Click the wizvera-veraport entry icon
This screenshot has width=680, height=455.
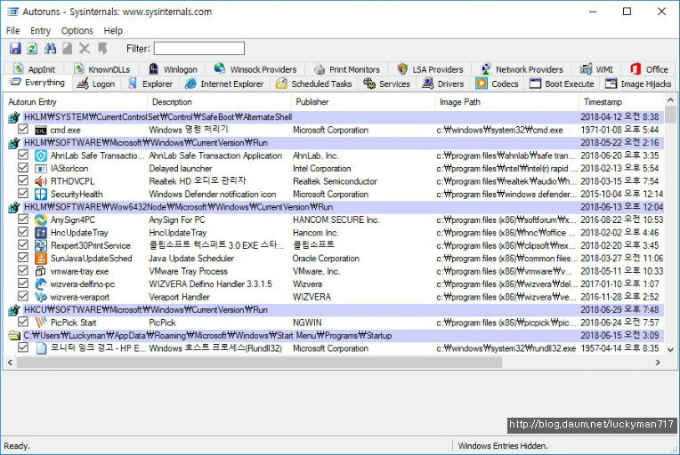tap(41, 297)
